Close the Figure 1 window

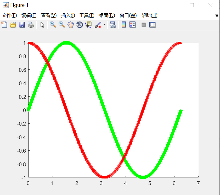tap(210, 5)
